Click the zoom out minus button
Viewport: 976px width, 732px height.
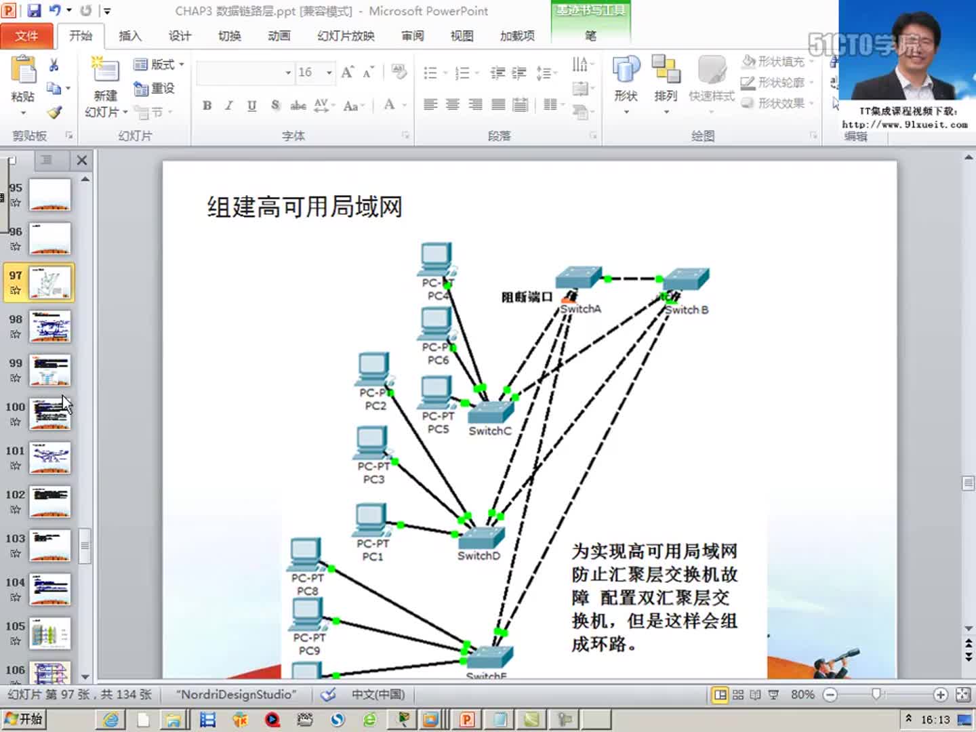[x=830, y=695]
